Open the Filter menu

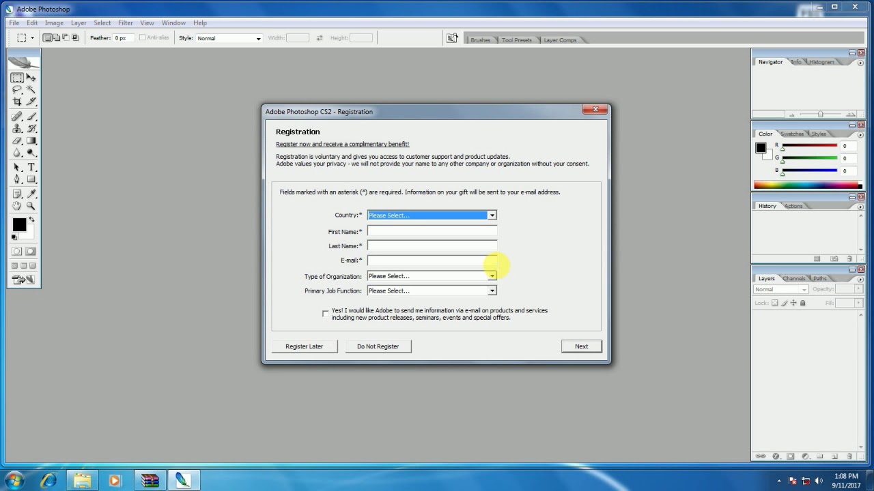point(125,23)
